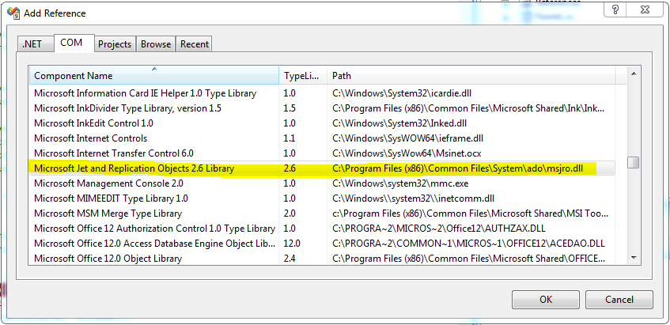
Task: Sort by TypeLib version column header
Action: pyautogui.click(x=303, y=76)
